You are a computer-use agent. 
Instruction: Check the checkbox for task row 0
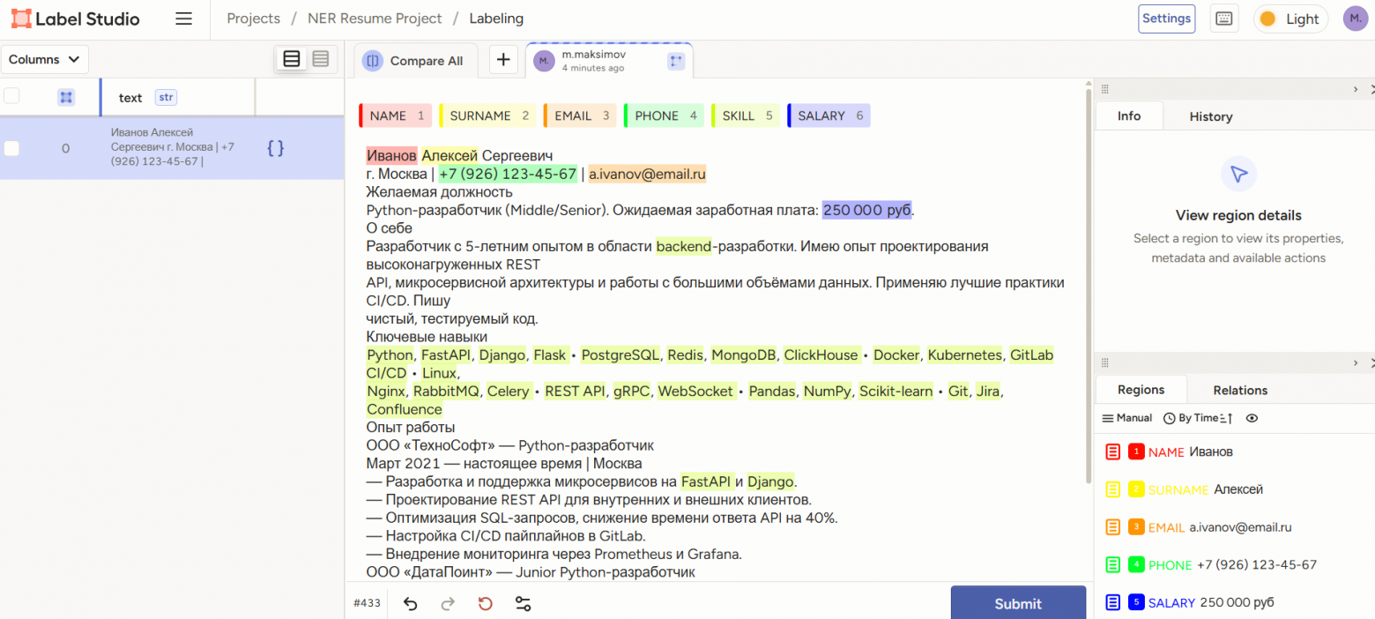(x=11, y=148)
